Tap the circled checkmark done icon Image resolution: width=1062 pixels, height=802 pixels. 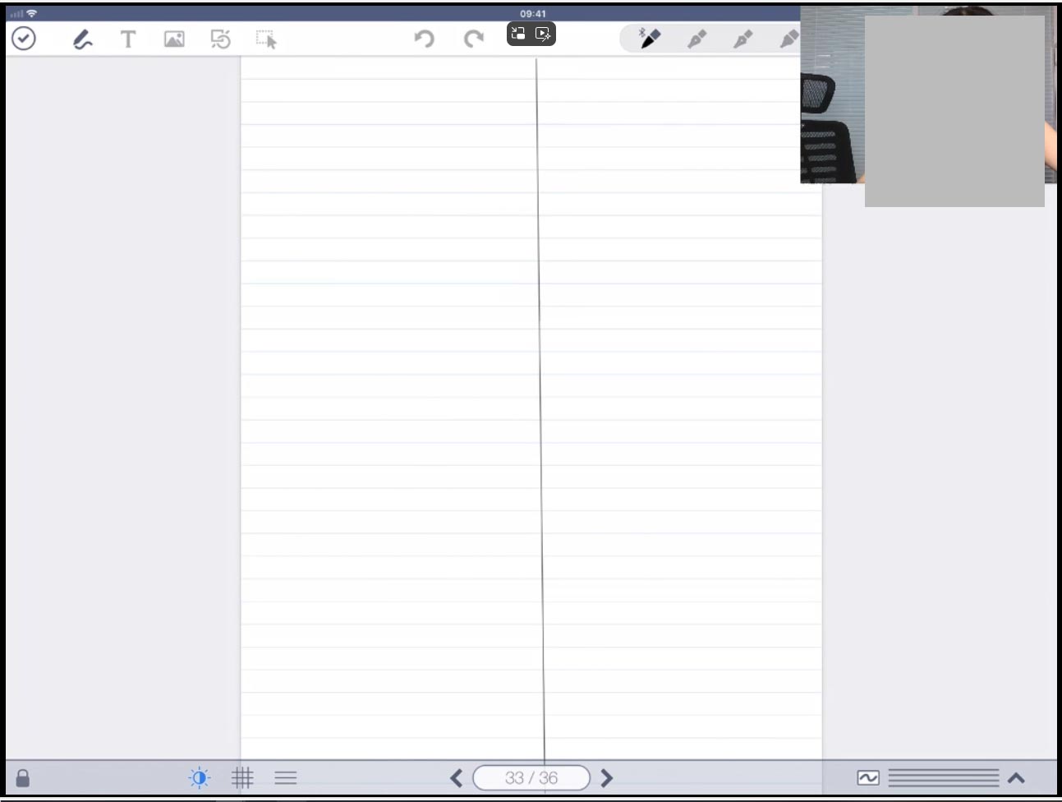pos(24,38)
